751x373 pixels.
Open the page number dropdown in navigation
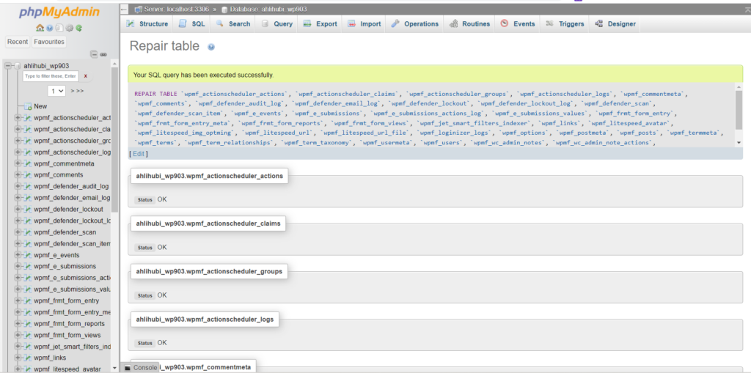point(56,90)
